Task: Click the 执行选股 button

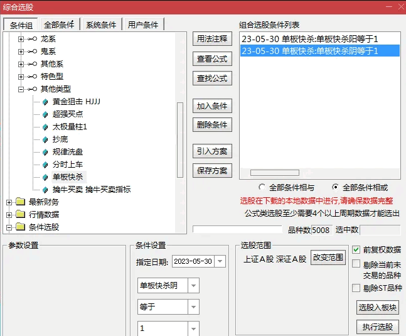Action: click(x=378, y=327)
